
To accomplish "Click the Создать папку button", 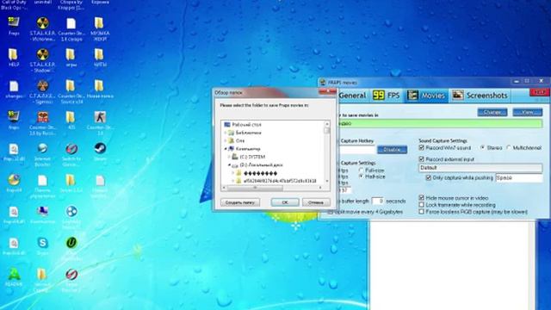I will coord(240,202).
